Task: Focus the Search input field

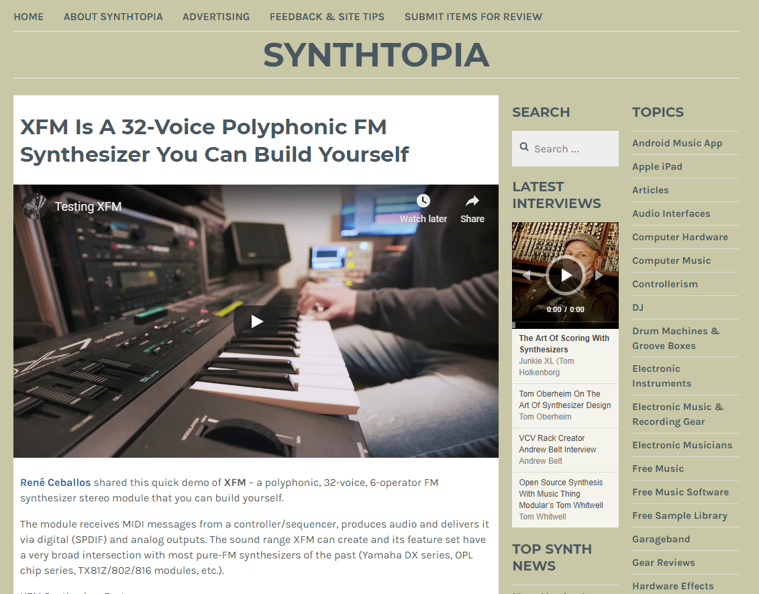Action: pos(565,148)
